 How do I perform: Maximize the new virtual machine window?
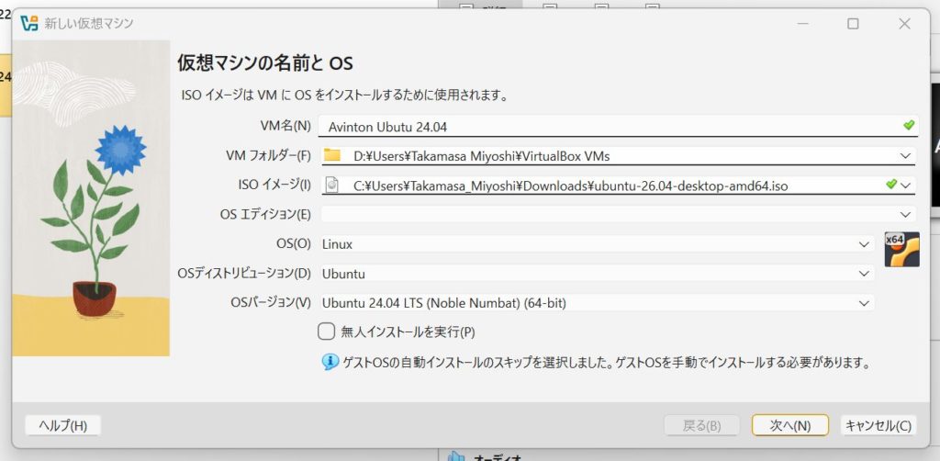tap(853, 23)
